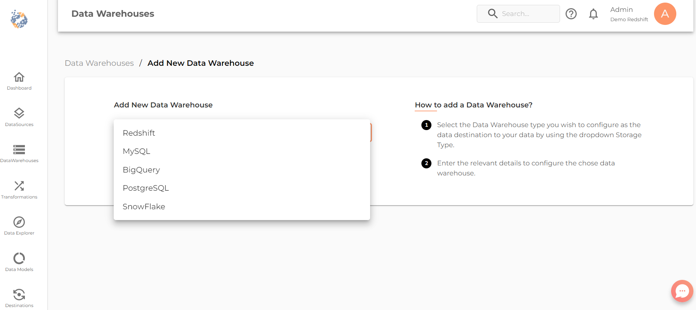Open Destinations from the sidebar
This screenshot has width=696, height=310.
point(19,298)
